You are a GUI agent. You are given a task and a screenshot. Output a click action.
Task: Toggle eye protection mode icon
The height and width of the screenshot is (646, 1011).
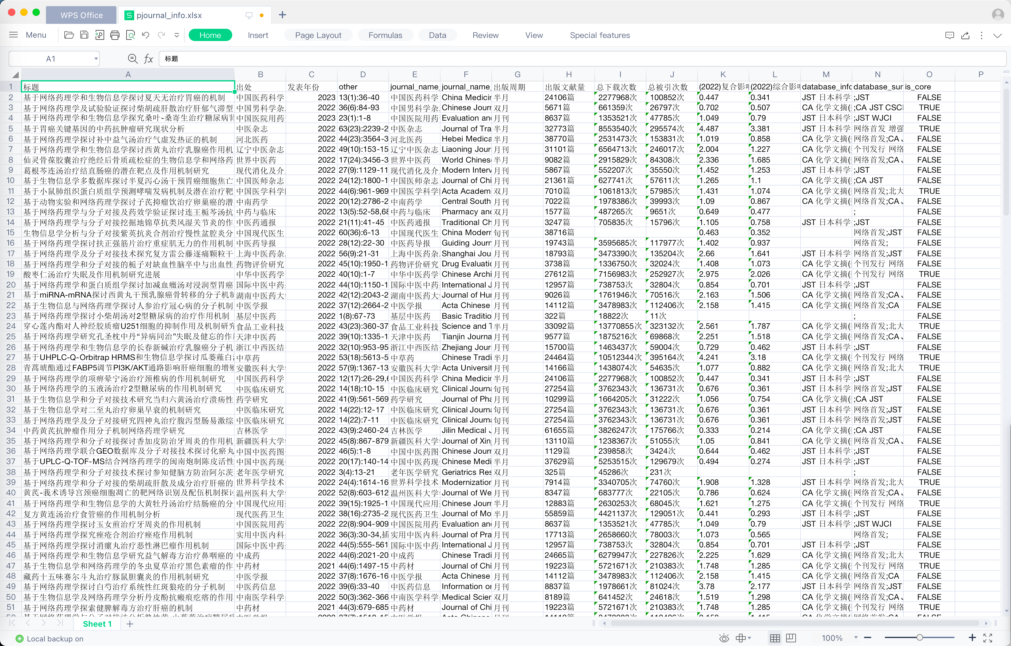pyautogui.click(x=724, y=638)
